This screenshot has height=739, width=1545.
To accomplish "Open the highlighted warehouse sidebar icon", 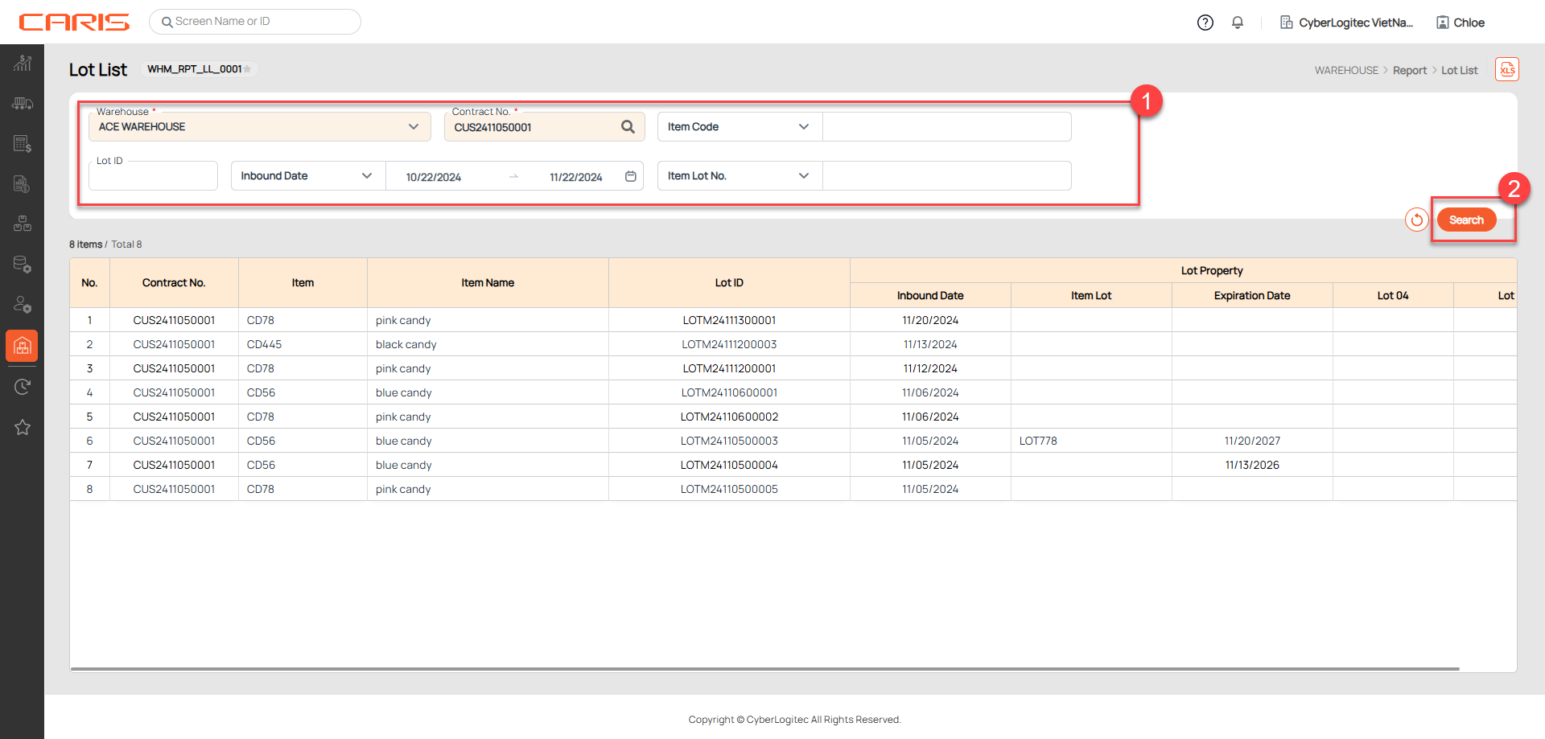I will click(x=23, y=346).
